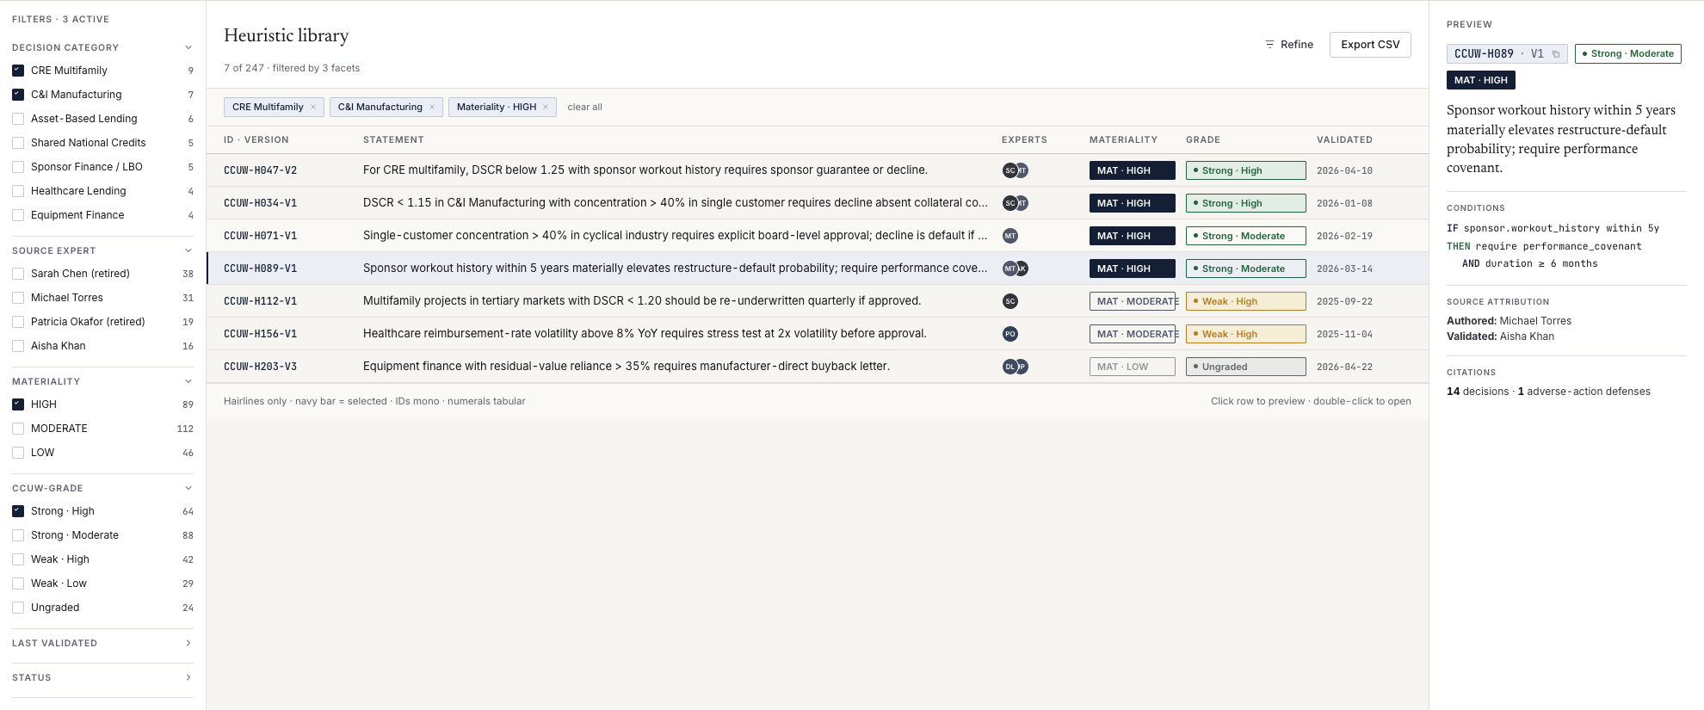The width and height of the screenshot is (1704, 710).
Task: Check the Strong · Moderate grade filter
Action: point(18,535)
